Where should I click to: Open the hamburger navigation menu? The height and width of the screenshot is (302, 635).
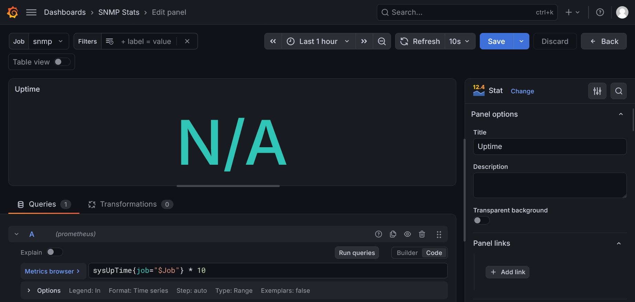[x=31, y=12]
